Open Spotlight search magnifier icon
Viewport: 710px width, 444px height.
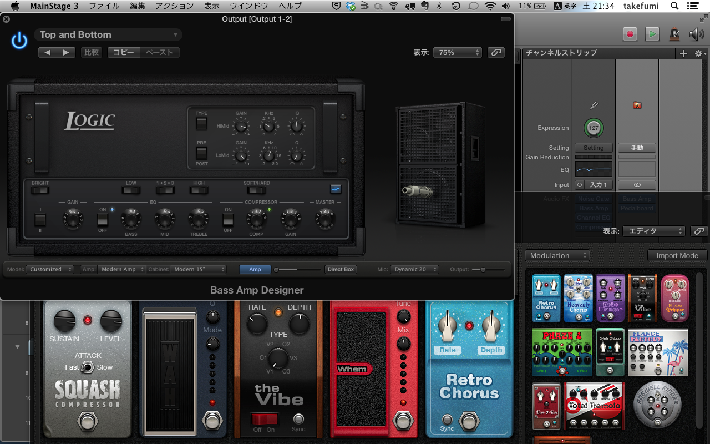point(674,6)
